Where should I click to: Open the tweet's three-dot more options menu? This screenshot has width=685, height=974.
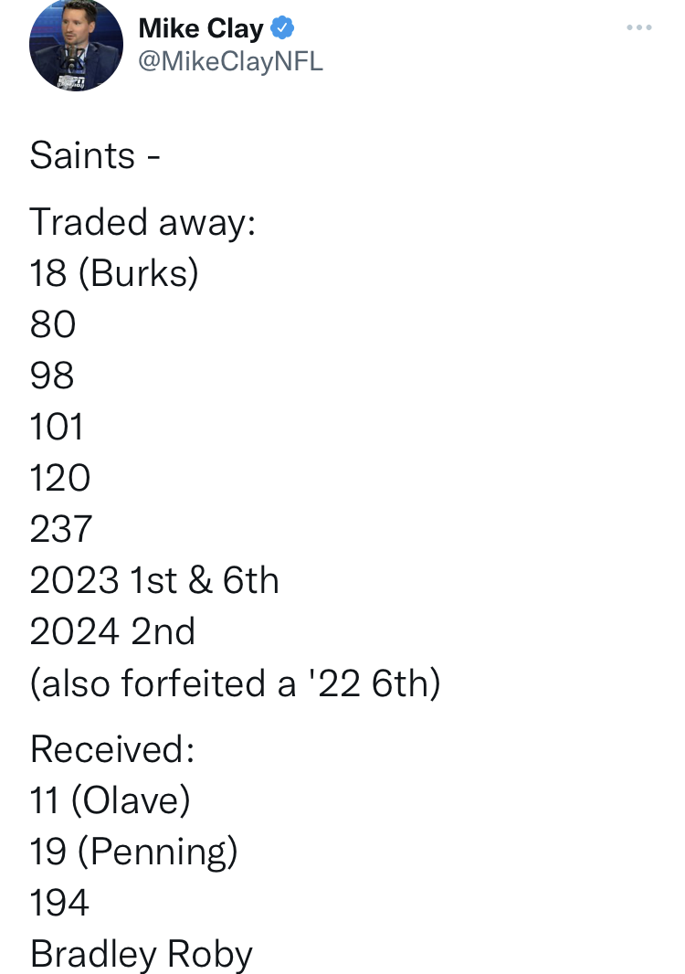point(639,27)
